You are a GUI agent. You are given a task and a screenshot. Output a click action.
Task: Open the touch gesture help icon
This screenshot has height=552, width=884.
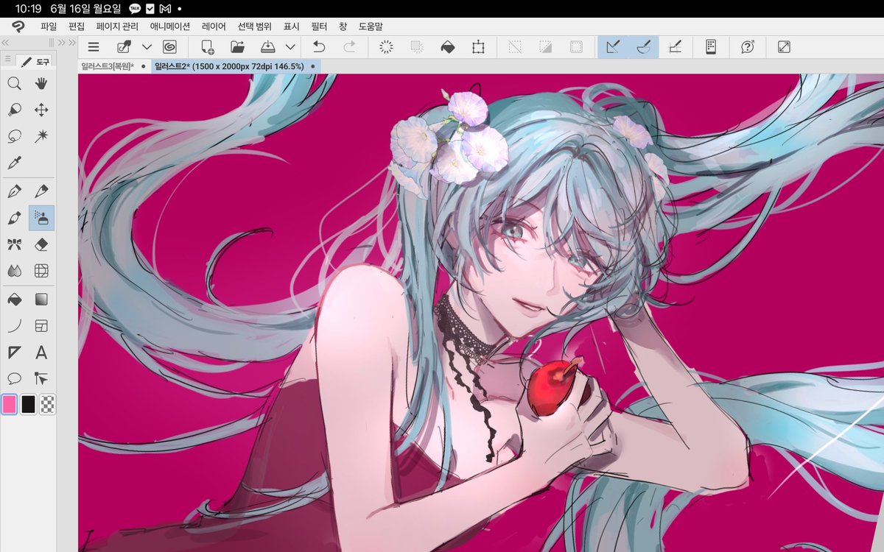coord(748,47)
